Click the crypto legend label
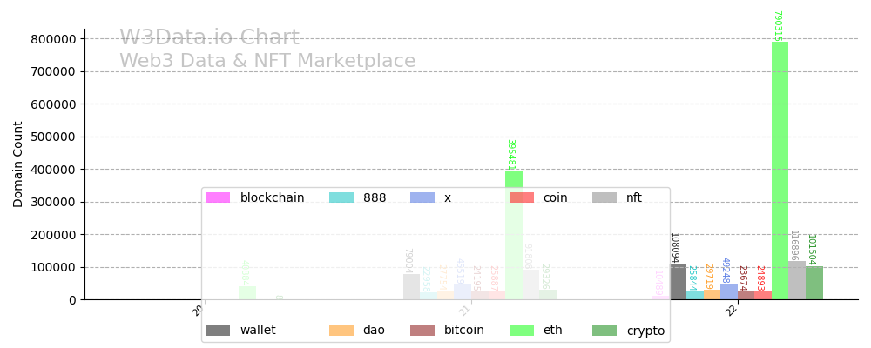871x348 pixels. point(645,331)
